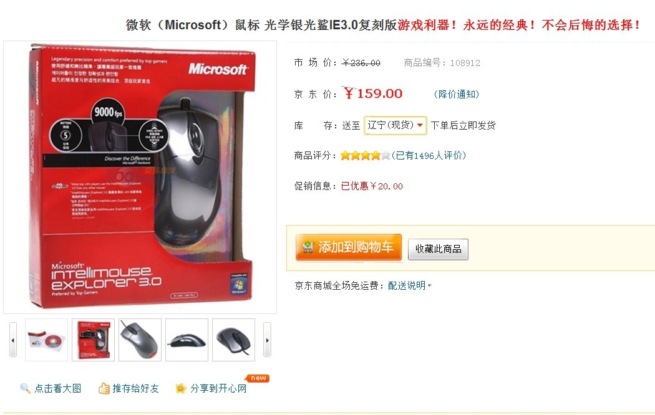
Task: Select the CD and manual thumbnail
Action: click(x=46, y=340)
